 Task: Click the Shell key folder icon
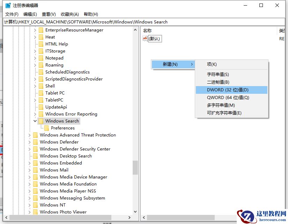(41, 86)
